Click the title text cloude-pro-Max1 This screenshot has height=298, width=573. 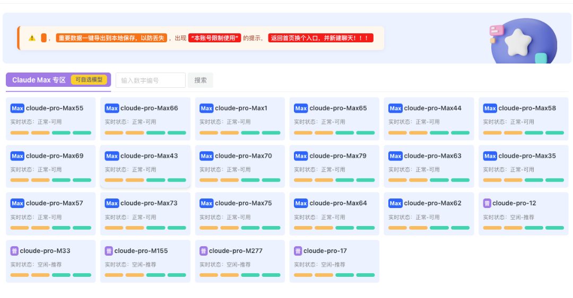241,109
